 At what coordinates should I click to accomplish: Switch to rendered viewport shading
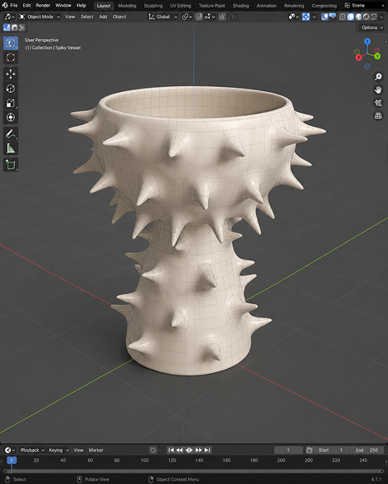pos(366,17)
